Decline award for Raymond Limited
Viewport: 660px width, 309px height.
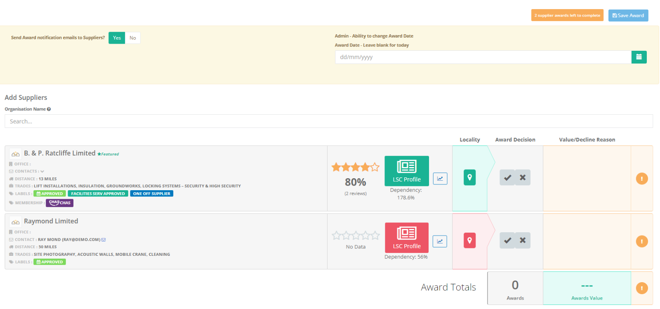(x=523, y=241)
